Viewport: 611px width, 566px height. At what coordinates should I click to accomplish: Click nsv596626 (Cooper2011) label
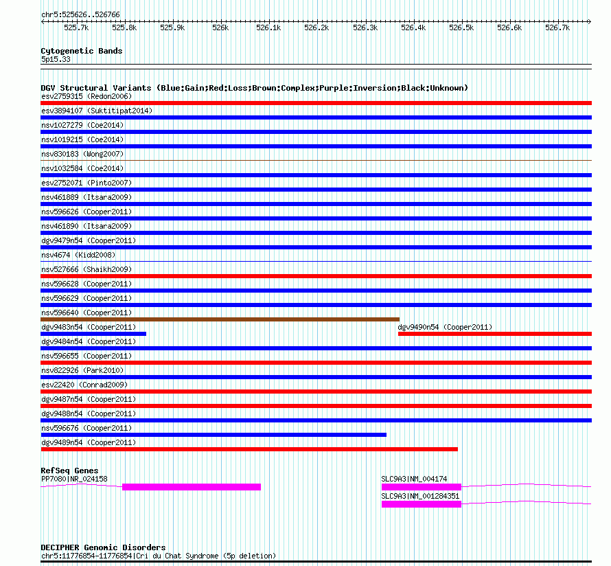coord(87,212)
